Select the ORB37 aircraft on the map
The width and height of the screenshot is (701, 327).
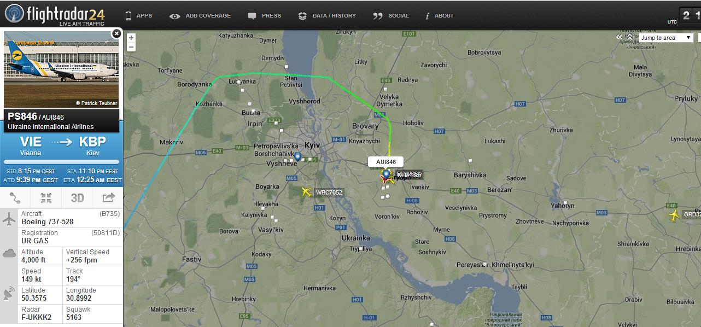pyautogui.click(x=674, y=215)
